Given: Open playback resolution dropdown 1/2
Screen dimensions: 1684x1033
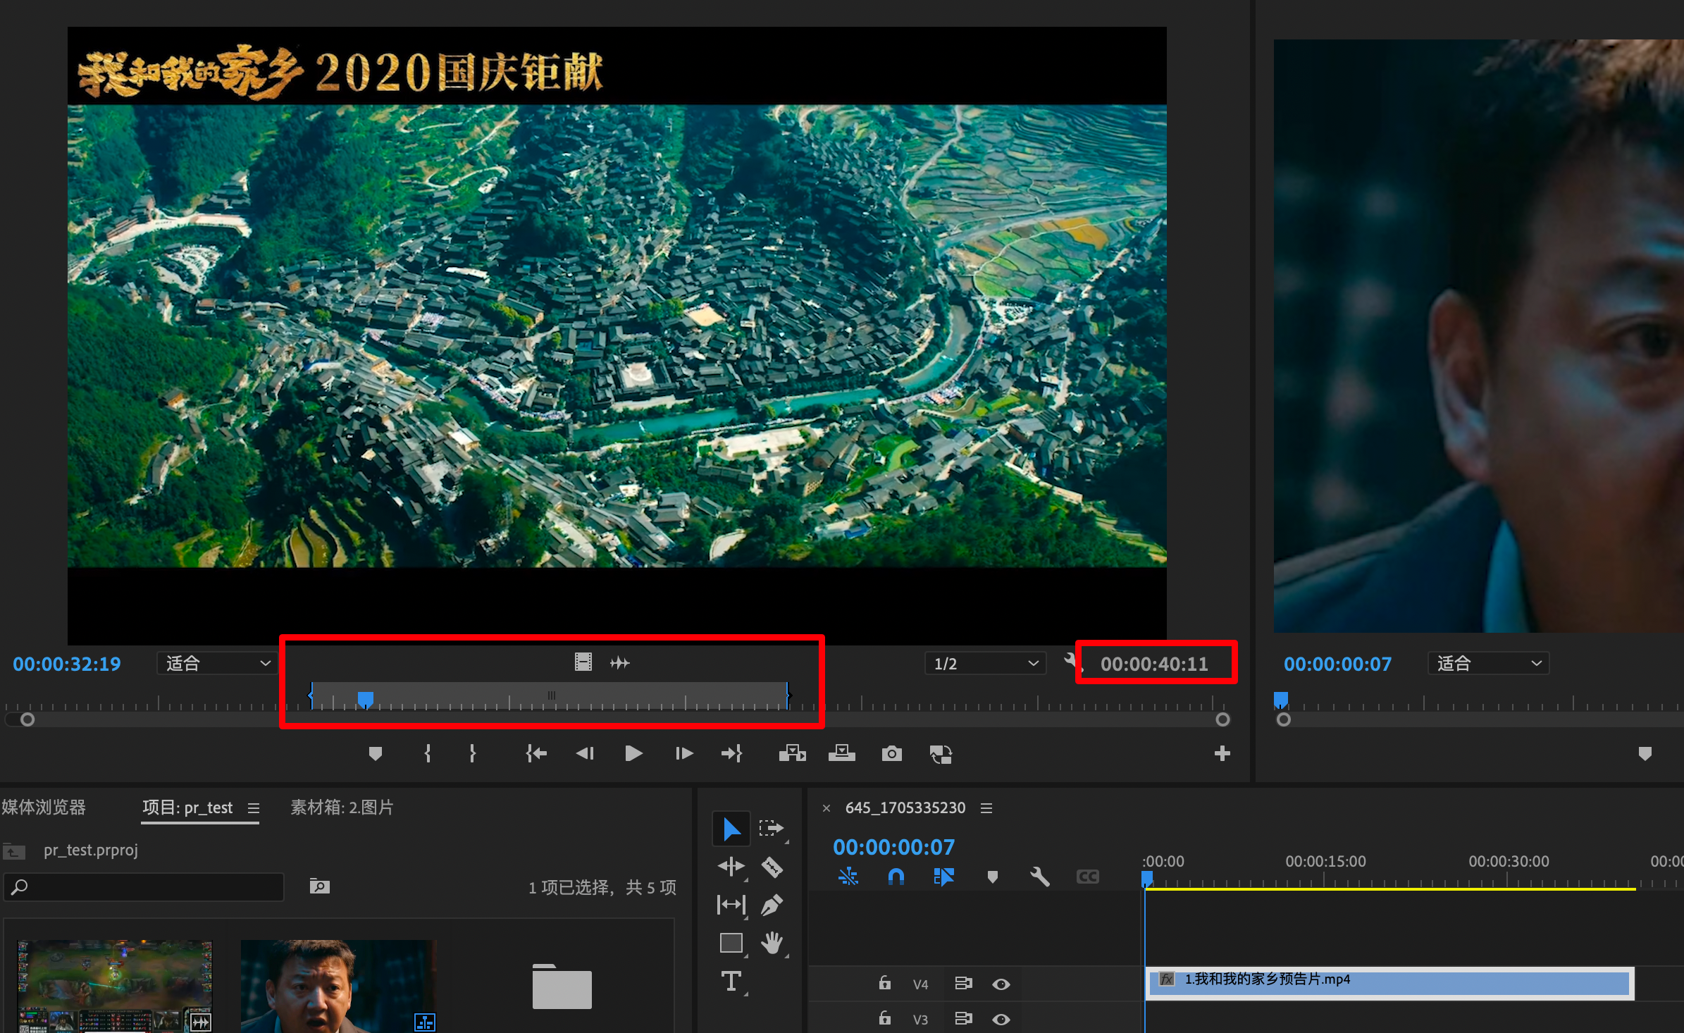Looking at the screenshot, I should (985, 663).
